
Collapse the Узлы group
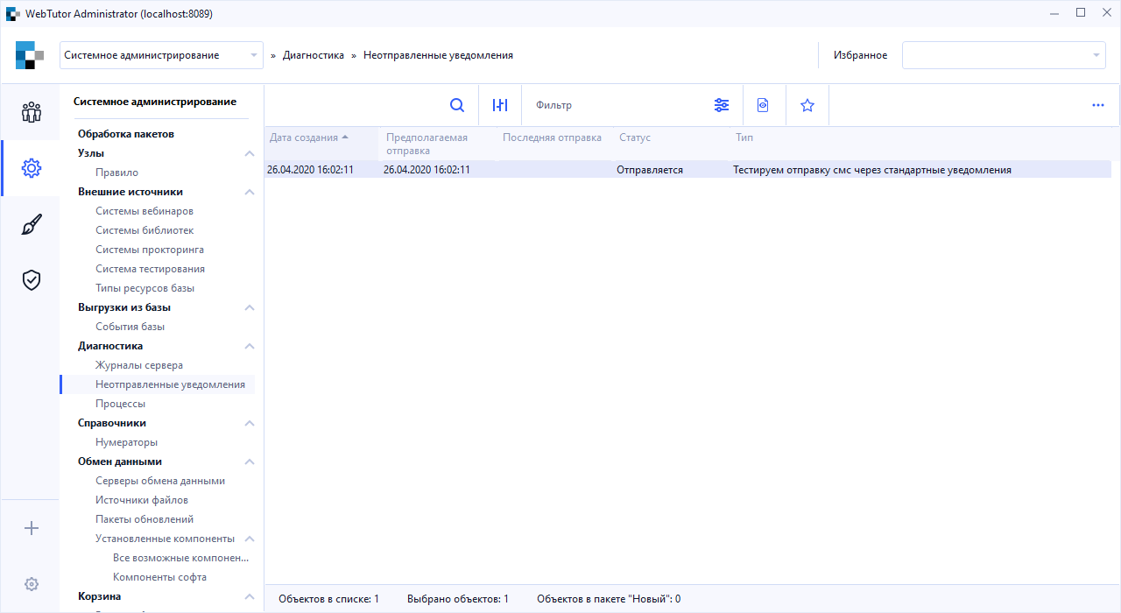[x=249, y=153]
